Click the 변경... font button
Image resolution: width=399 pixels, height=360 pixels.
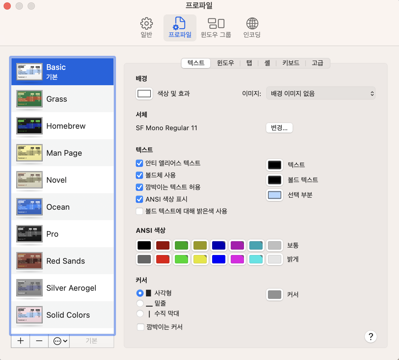(279, 128)
